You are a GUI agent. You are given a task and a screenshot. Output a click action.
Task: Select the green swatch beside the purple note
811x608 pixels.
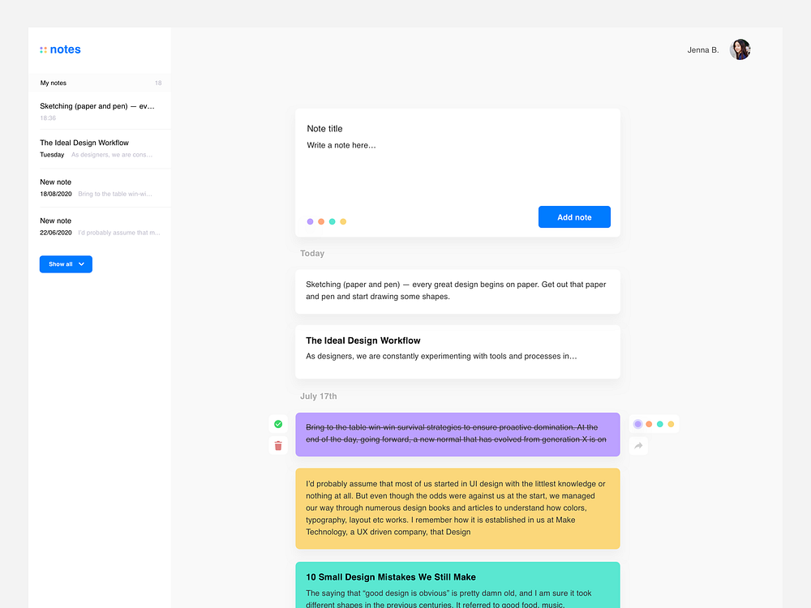[660, 423]
